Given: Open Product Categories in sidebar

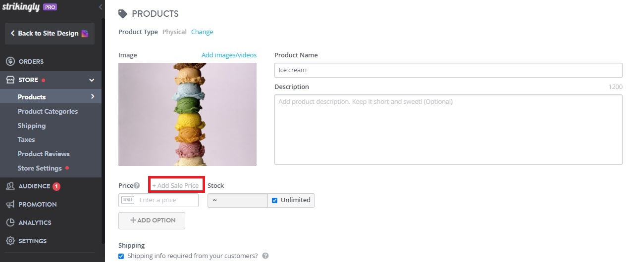Looking at the screenshot, I should [48, 111].
